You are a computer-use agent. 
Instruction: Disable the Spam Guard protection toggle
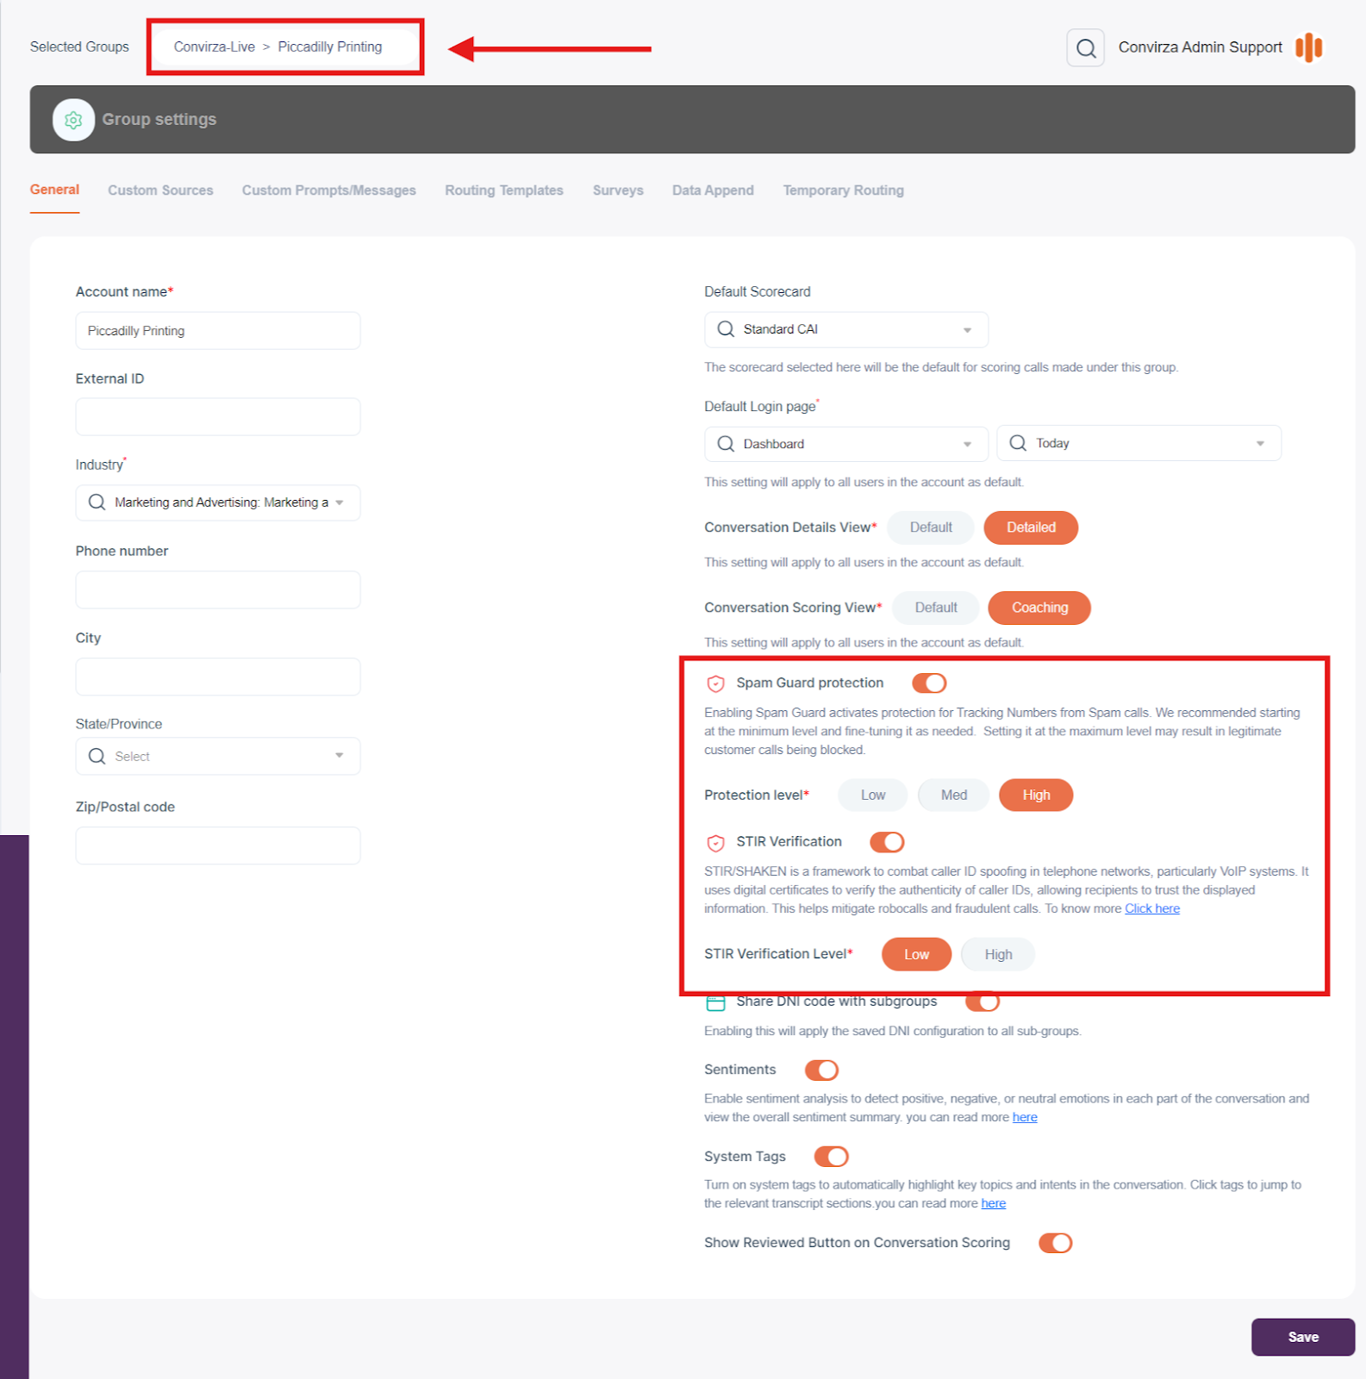click(929, 683)
